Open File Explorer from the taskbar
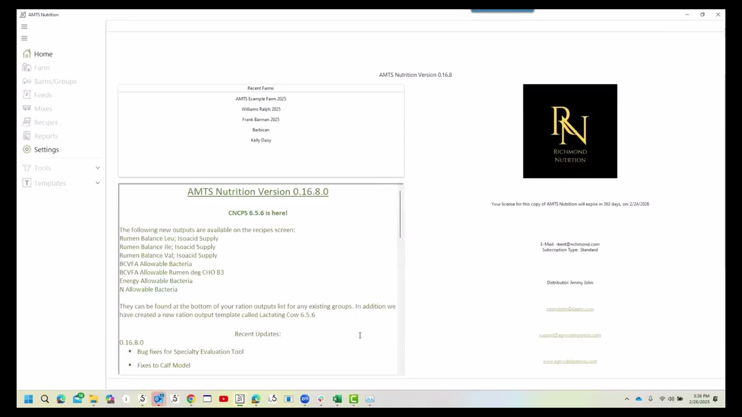The height and width of the screenshot is (417, 742). click(93, 399)
